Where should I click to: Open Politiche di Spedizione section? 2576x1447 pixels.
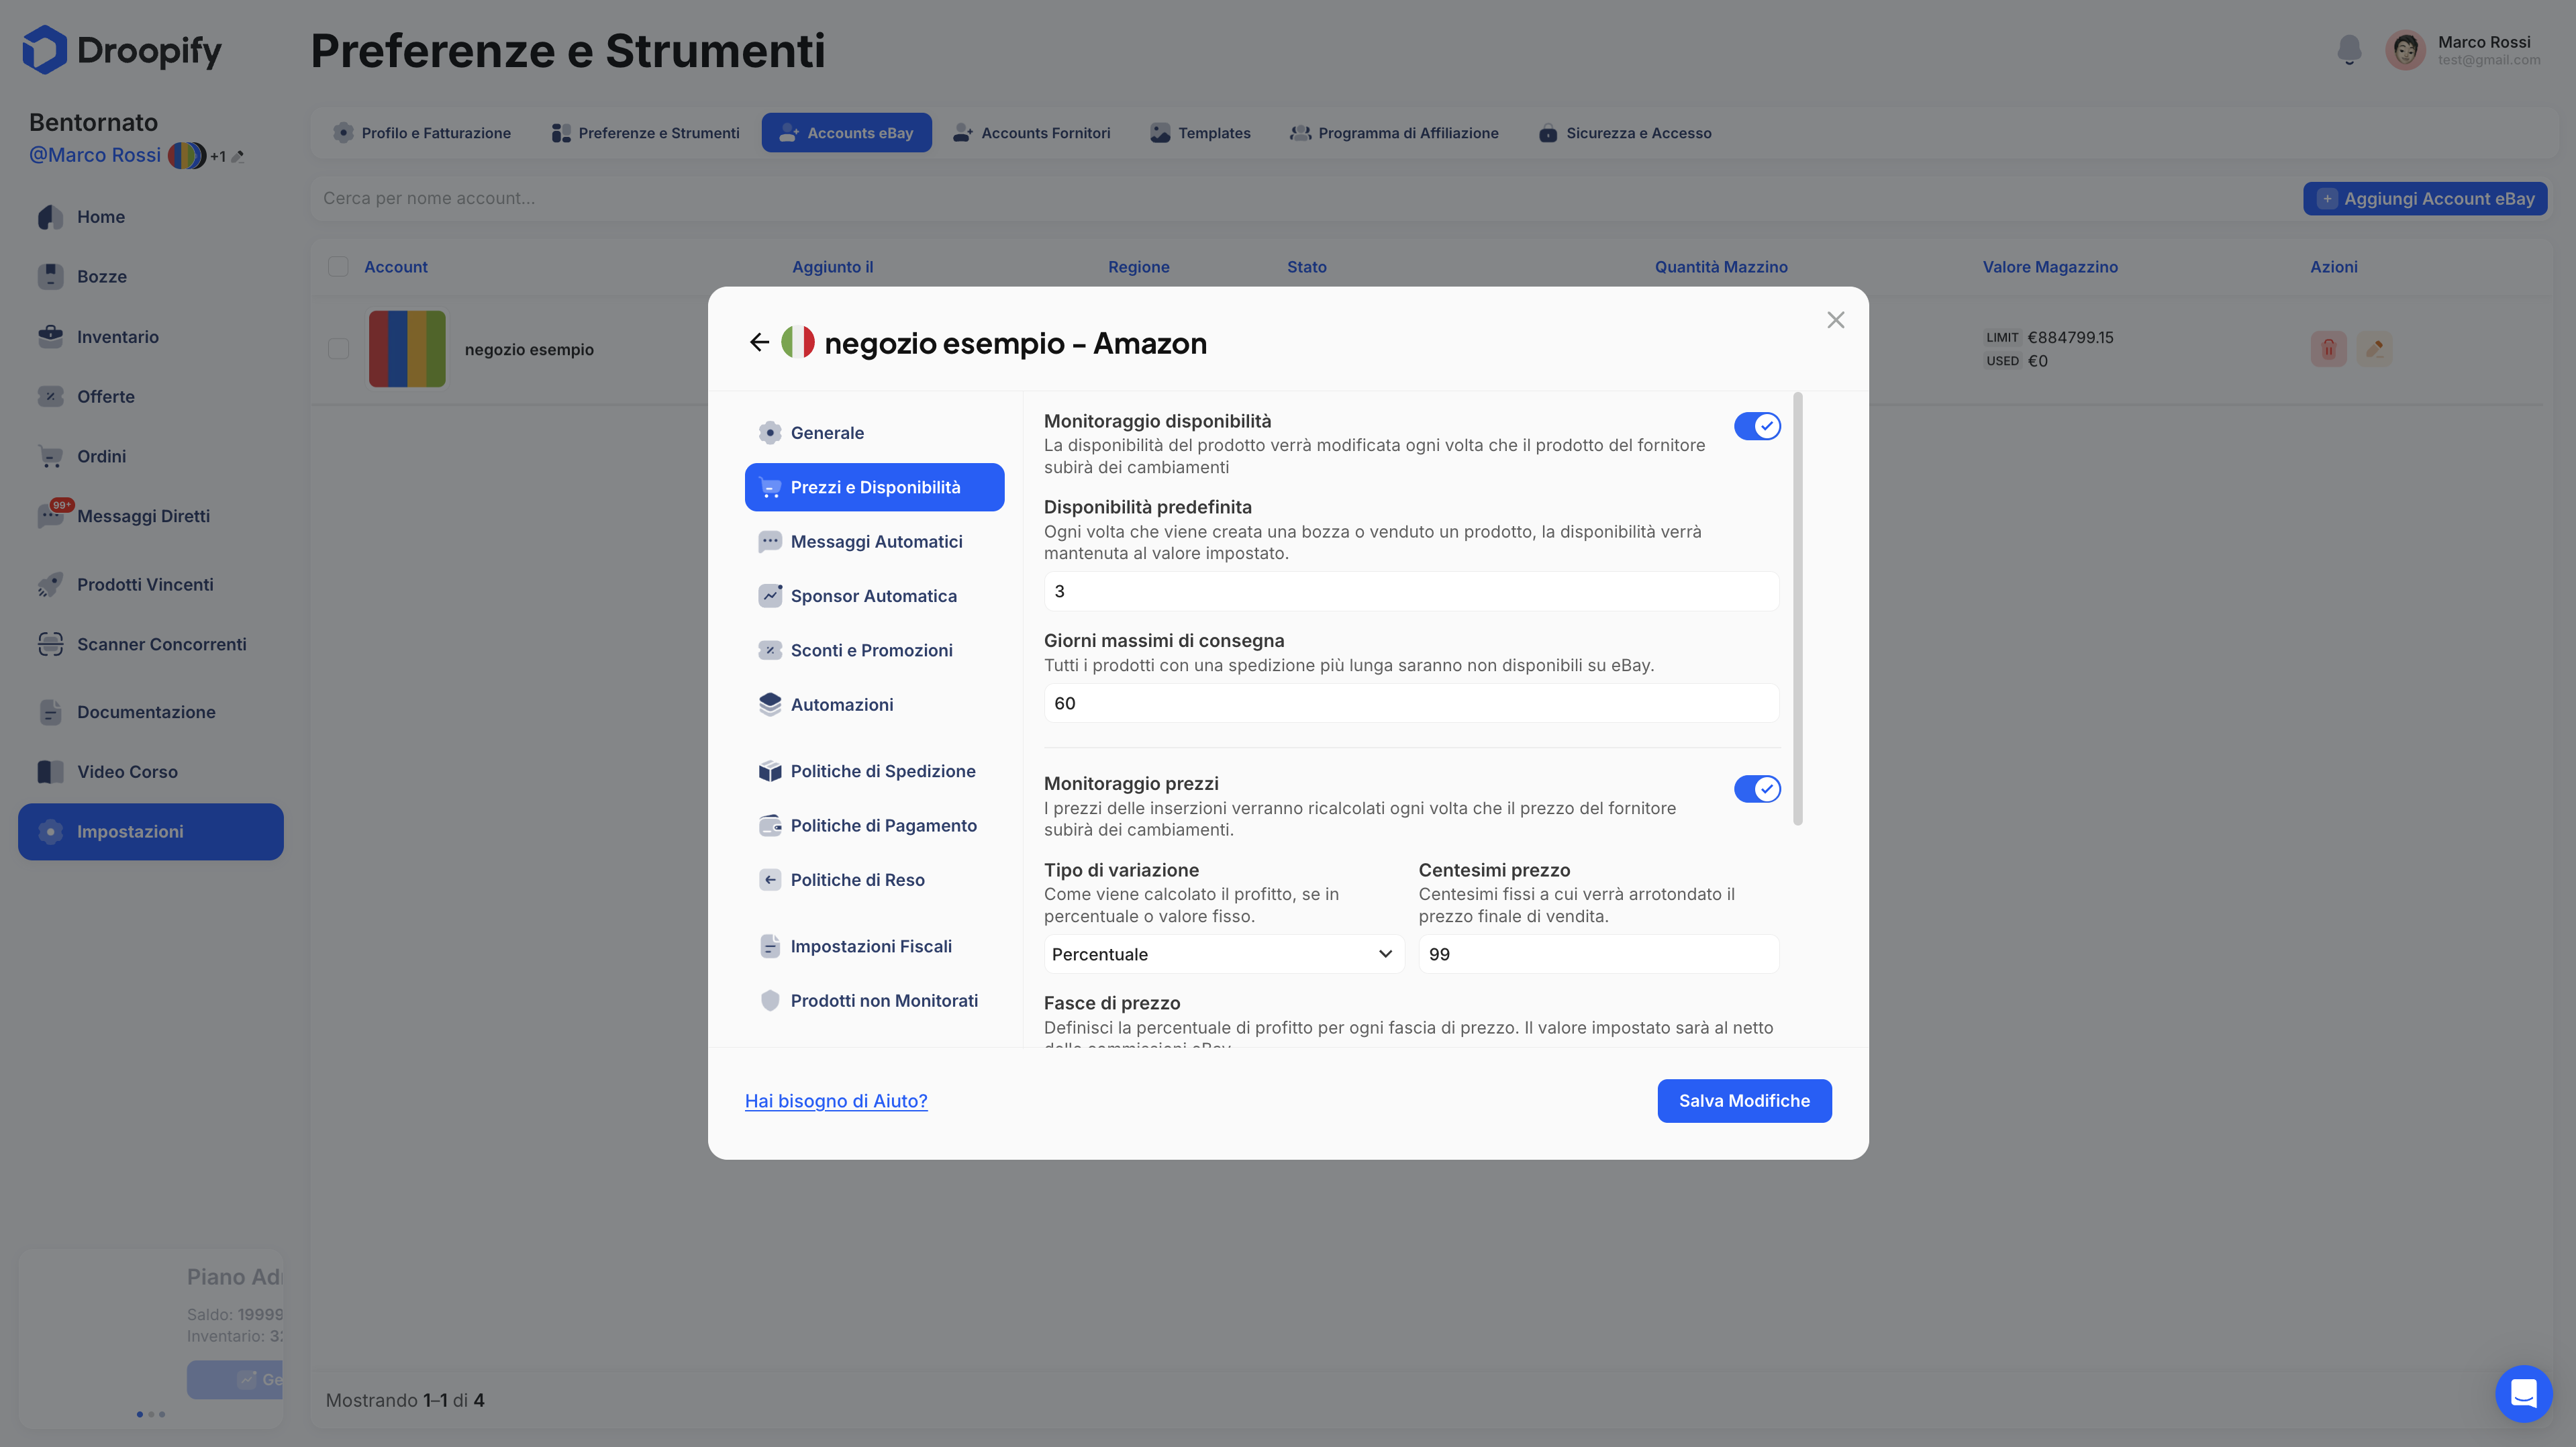click(882, 771)
